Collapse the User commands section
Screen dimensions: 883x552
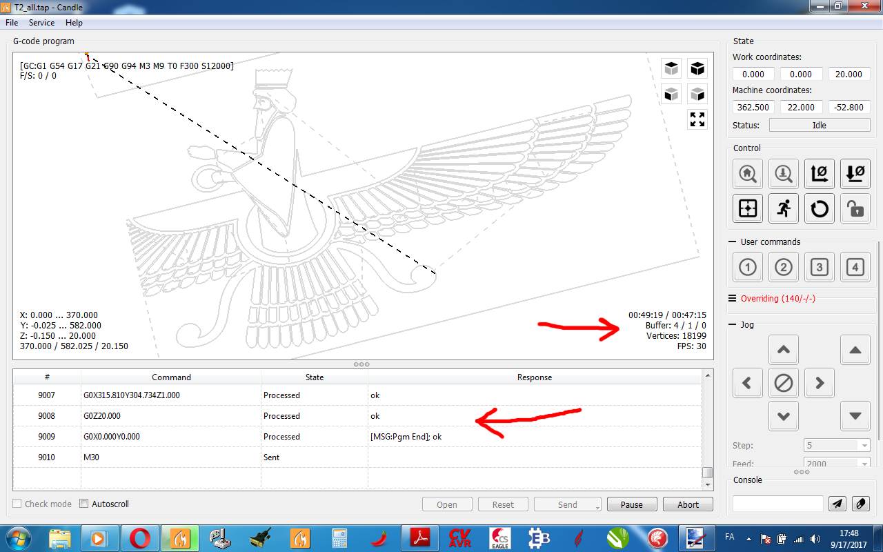pos(733,242)
